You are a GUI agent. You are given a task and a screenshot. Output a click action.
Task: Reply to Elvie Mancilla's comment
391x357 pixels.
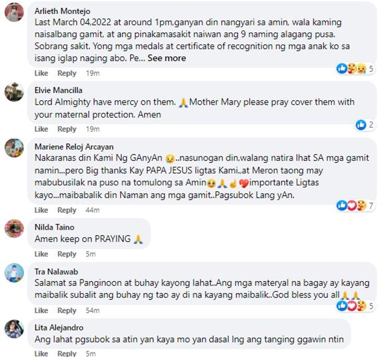(67, 129)
